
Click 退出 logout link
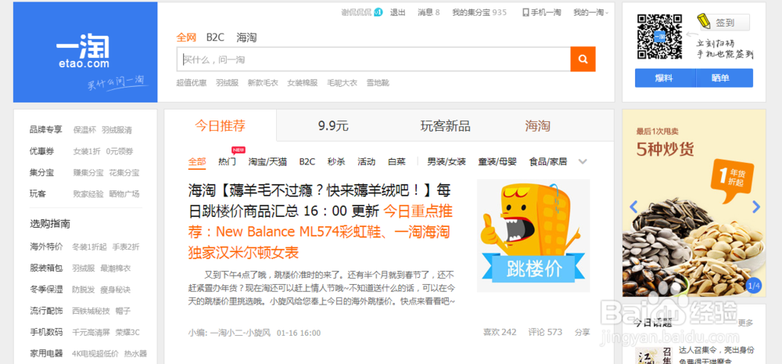[397, 13]
